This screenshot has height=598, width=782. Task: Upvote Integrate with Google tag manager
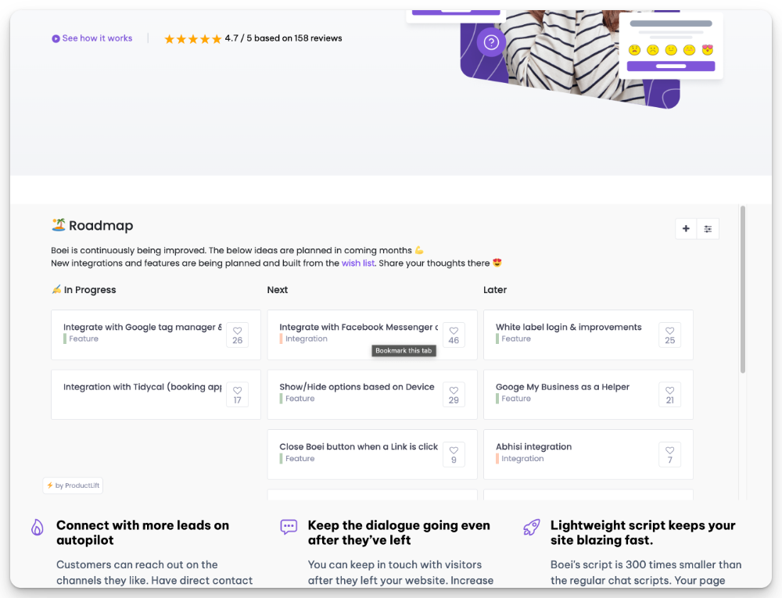238,335
